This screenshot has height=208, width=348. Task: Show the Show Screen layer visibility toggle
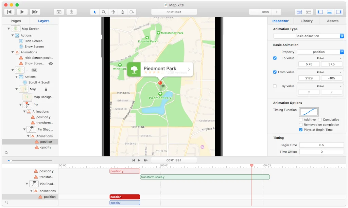pos(51,63)
